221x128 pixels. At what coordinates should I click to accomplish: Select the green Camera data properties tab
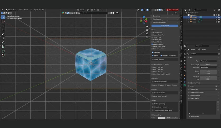click(185, 85)
